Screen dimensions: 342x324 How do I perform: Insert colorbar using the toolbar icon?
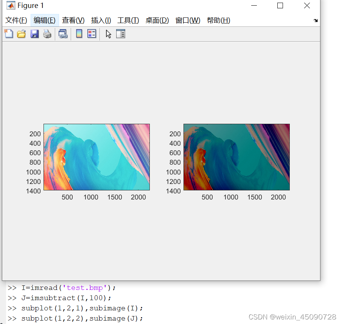pos(79,34)
